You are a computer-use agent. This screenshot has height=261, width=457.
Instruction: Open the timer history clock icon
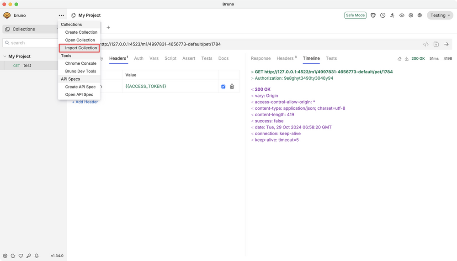point(383,15)
